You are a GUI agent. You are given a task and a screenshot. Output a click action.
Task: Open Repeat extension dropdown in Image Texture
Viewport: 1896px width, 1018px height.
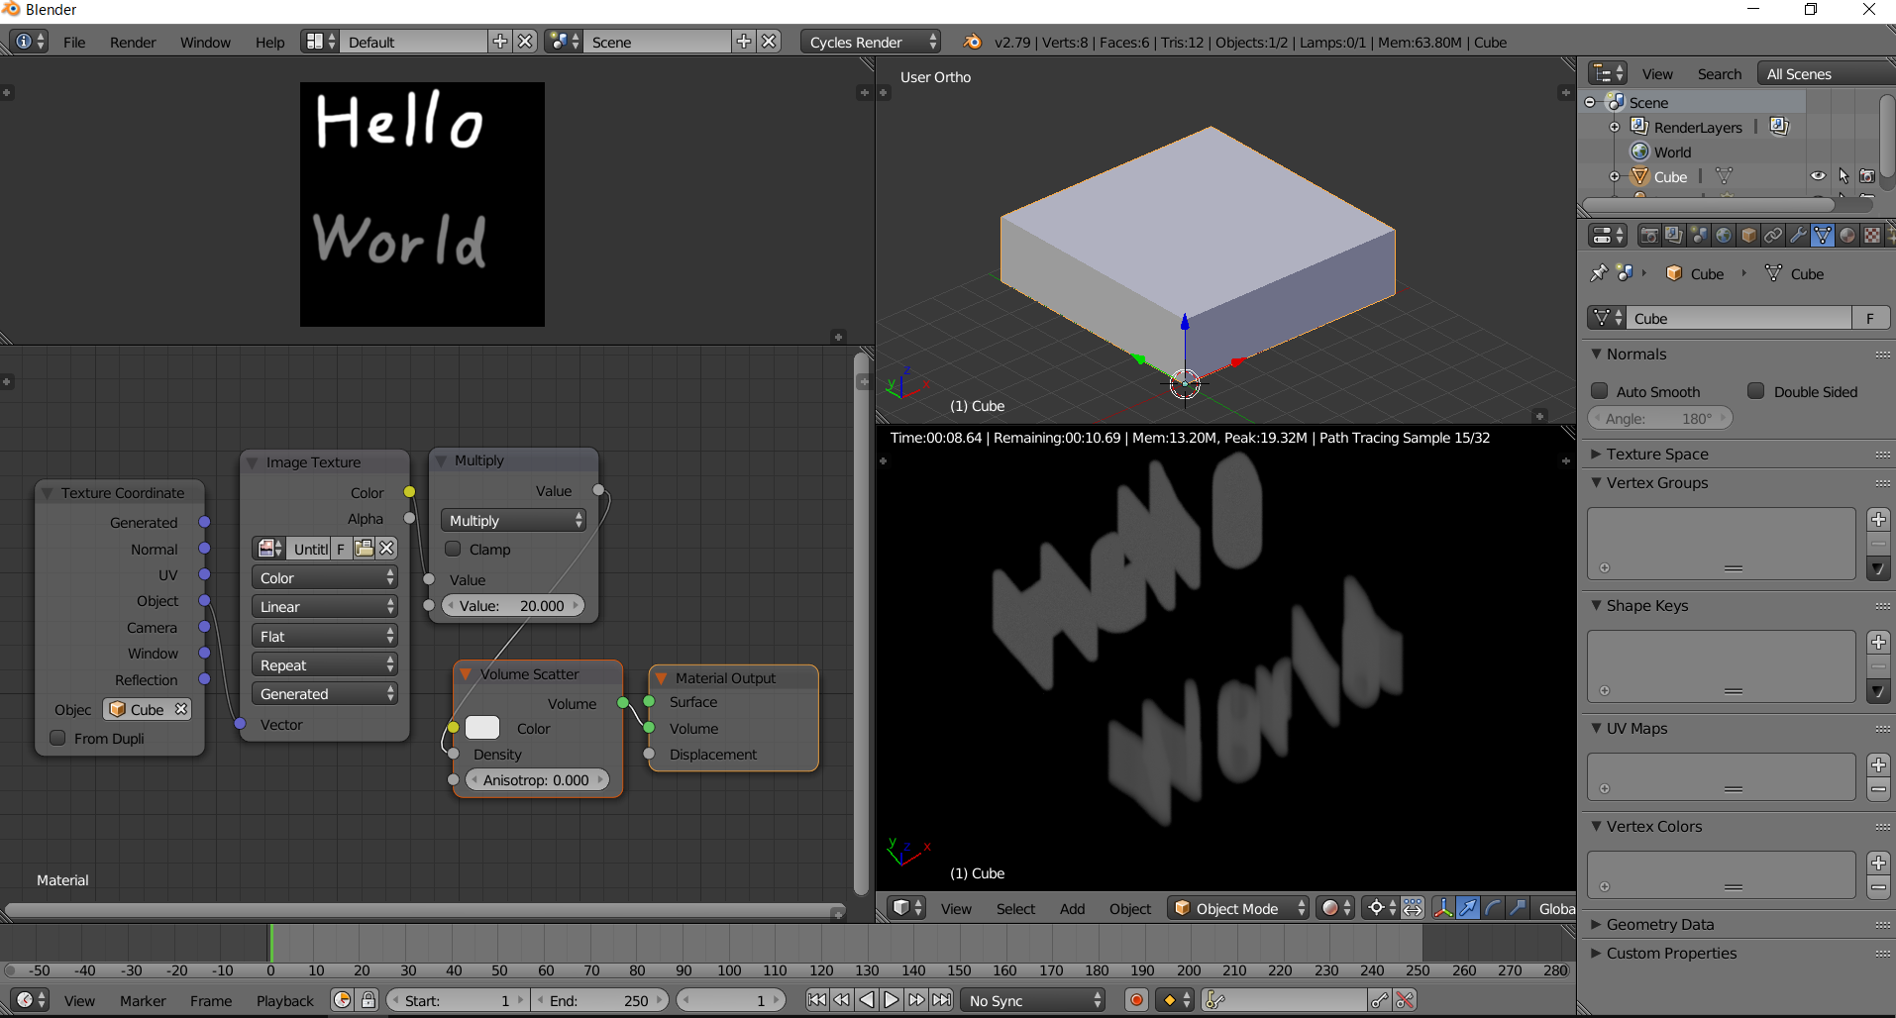coord(325,664)
